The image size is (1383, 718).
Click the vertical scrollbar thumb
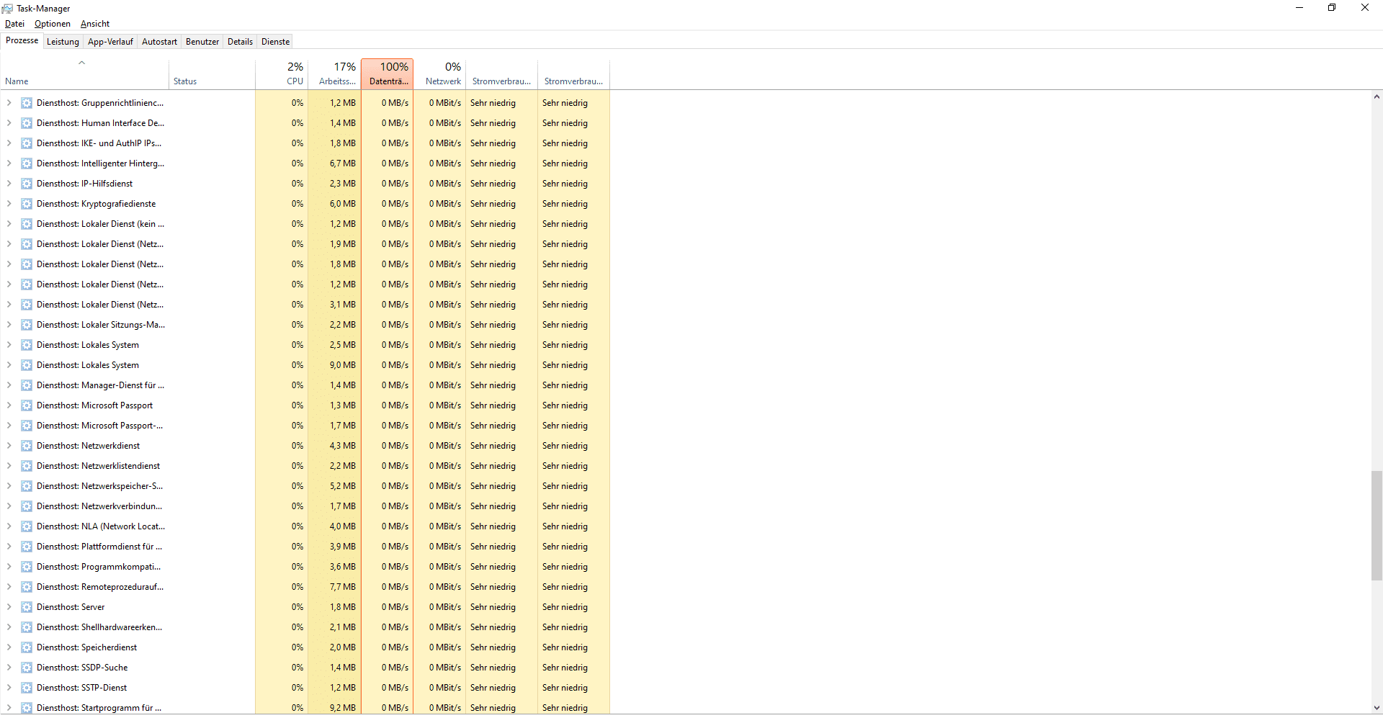pos(1377,526)
